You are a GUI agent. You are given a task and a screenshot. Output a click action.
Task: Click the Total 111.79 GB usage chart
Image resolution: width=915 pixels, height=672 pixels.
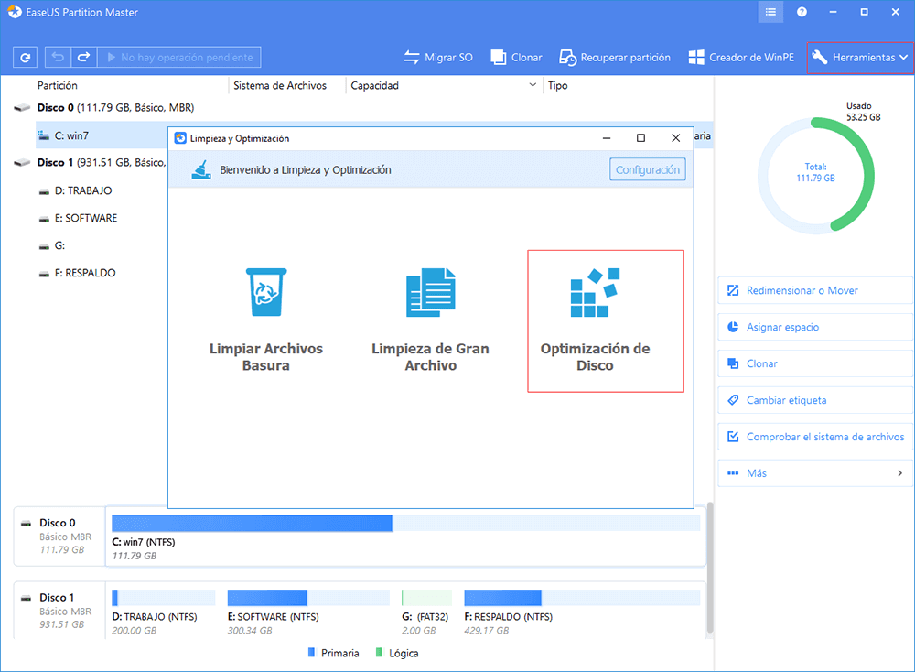click(x=815, y=175)
